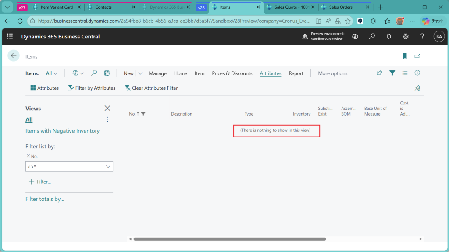Click Filter by Attributes button
The width and height of the screenshot is (449, 252).
92,88
